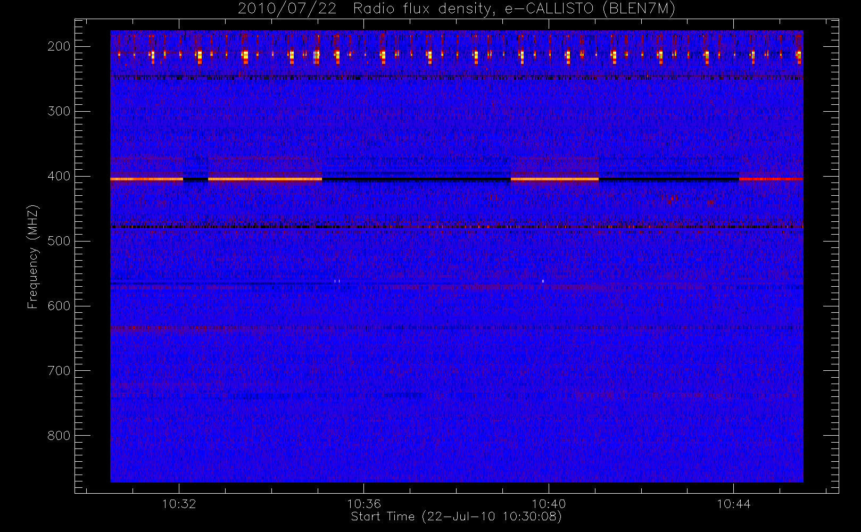The height and width of the screenshot is (532, 861).
Task: Click the 'Frequency (MHZ)' axis label
Action: (x=33, y=256)
